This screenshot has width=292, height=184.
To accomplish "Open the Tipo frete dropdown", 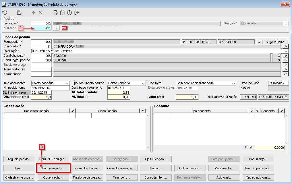I will [x=234, y=83].
